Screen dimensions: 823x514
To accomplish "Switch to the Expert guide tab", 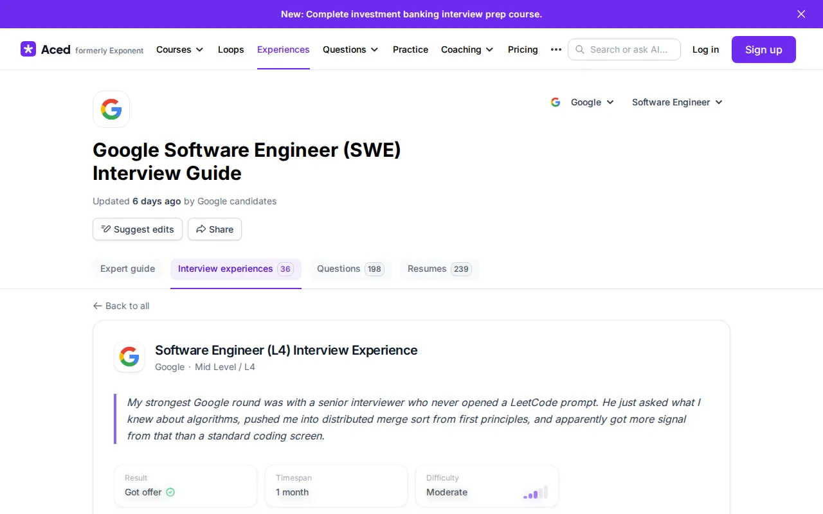I will tap(127, 269).
